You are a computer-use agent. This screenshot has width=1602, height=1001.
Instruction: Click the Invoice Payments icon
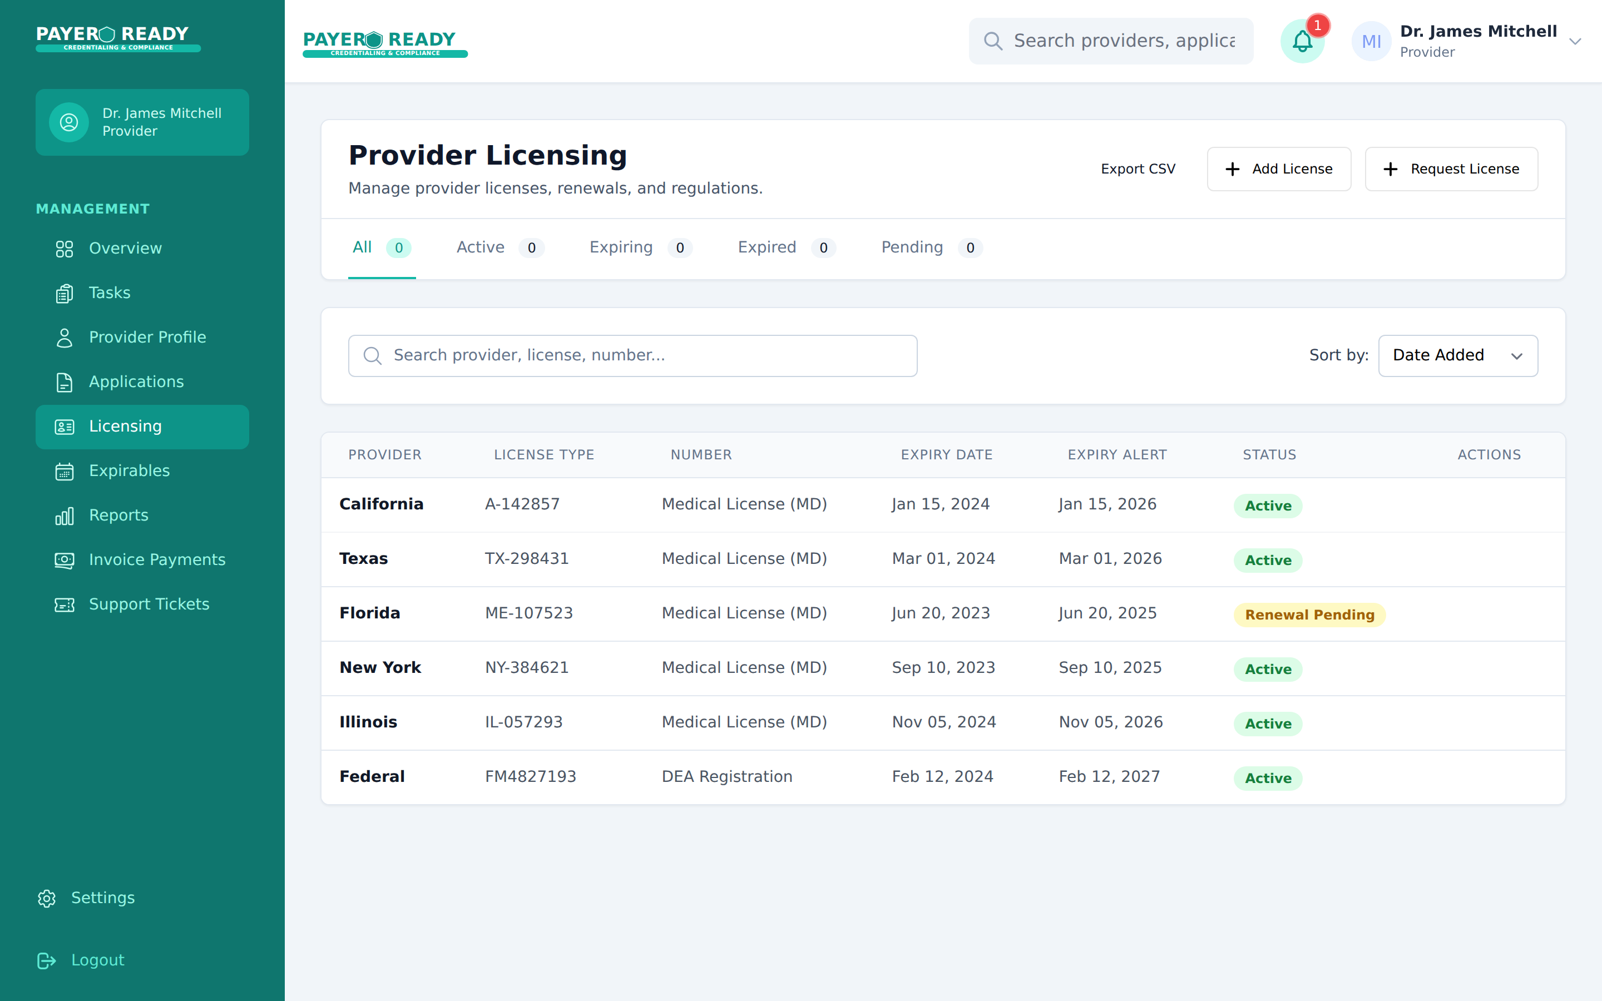(64, 560)
